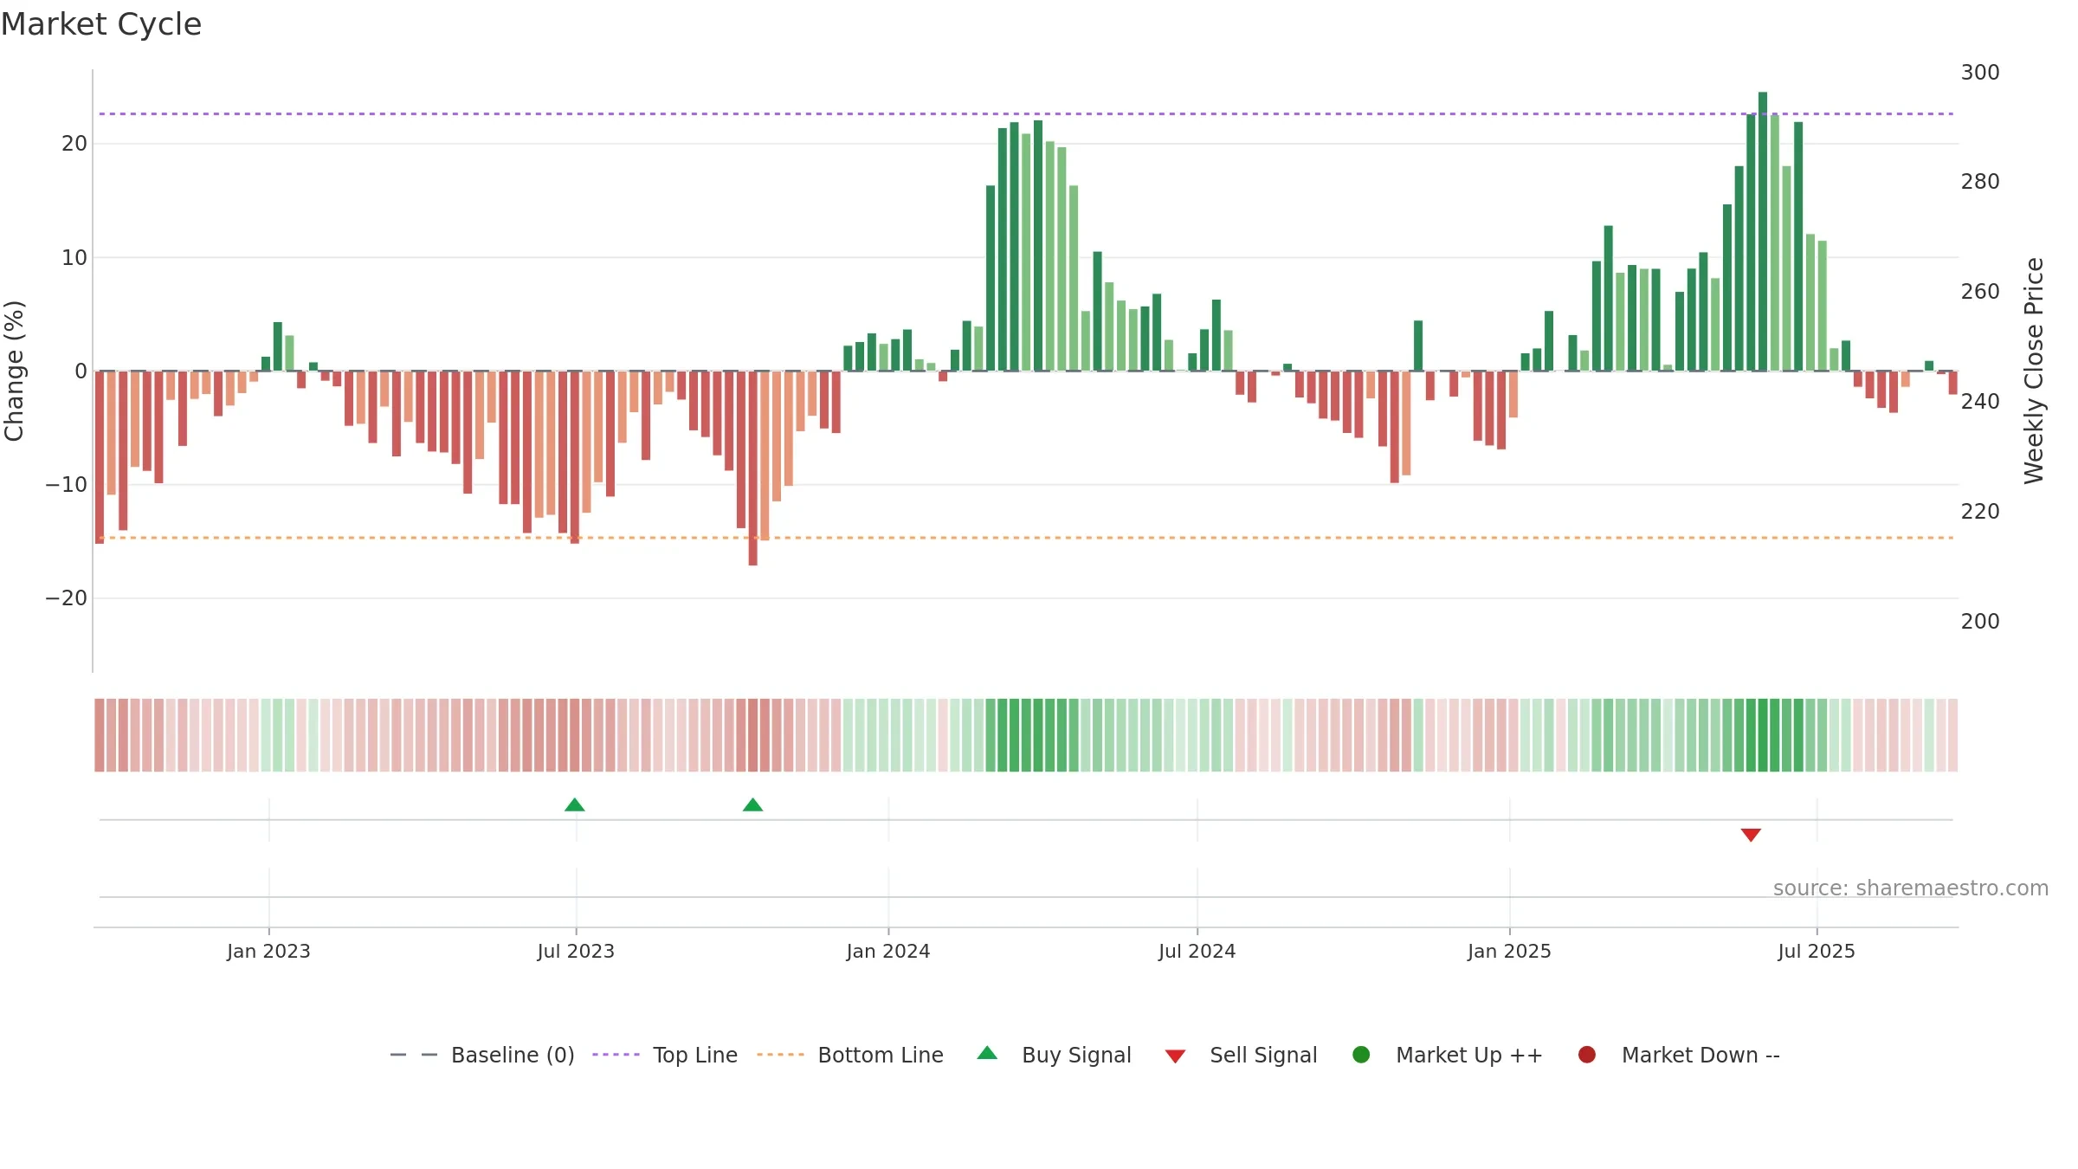This screenshot has width=2078, height=1169.
Task: Toggle the Sell Signal legend entry
Action: click(x=1241, y=1055)
